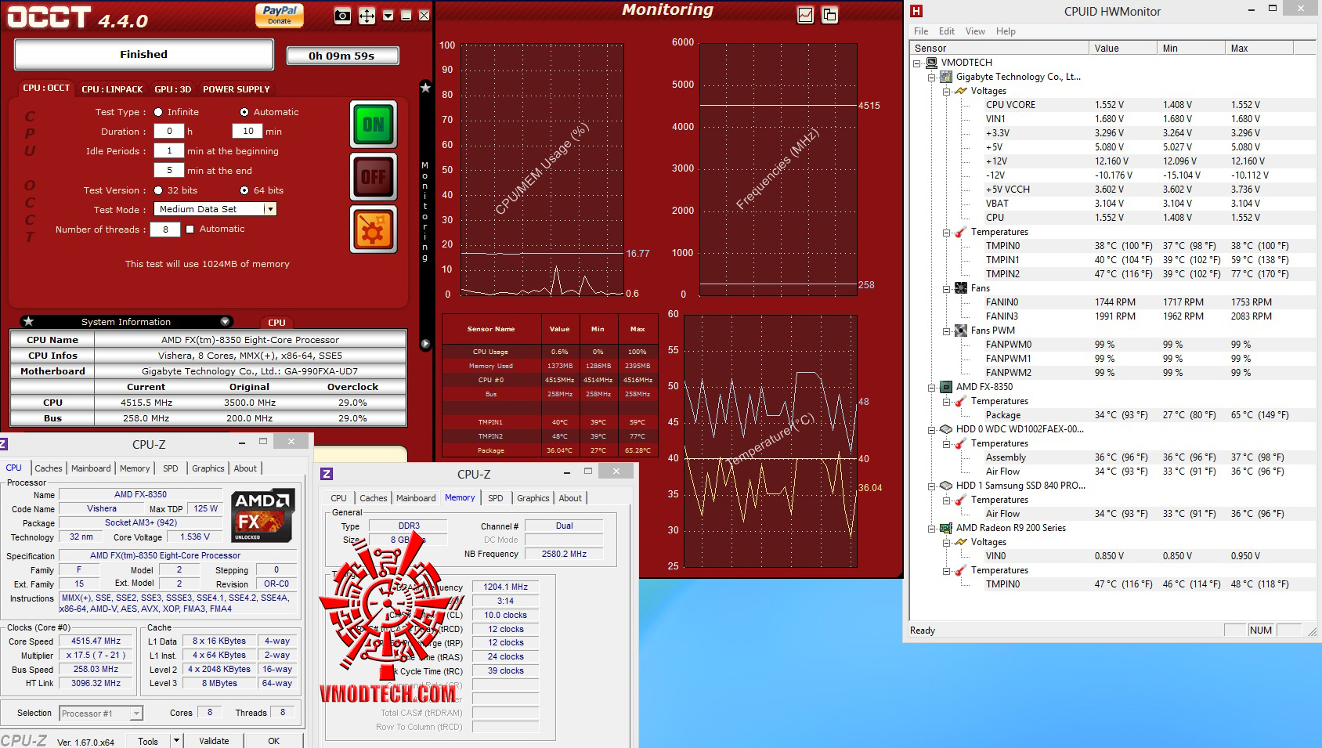The image size is (1322, 748).
Task: Click the Gigabyte Temperatures thermometer icon
Action: point(961,232)
